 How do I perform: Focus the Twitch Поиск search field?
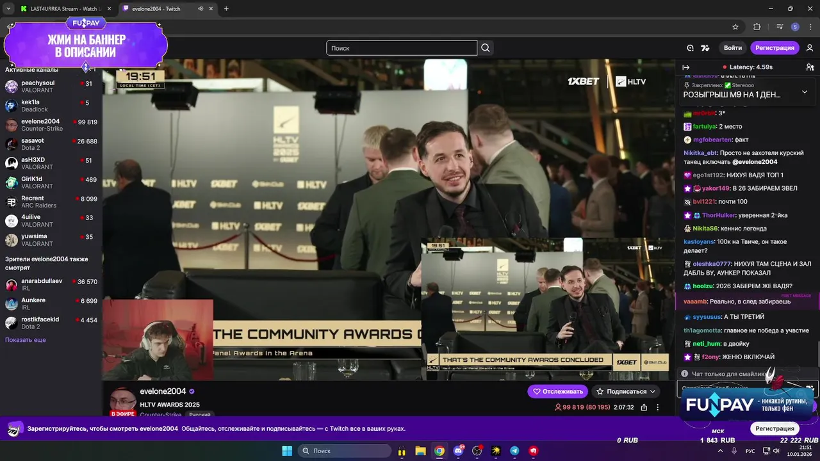402,48
